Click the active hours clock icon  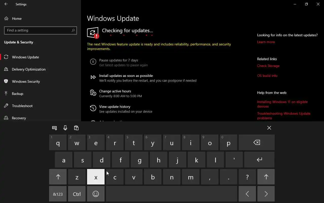coord(93,93)
